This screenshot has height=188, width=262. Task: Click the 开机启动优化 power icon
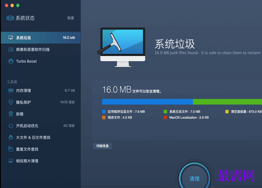click(x=11, y=126)
